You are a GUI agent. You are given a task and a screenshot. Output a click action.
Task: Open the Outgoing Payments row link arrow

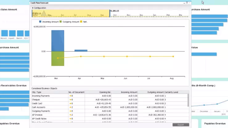70,111
